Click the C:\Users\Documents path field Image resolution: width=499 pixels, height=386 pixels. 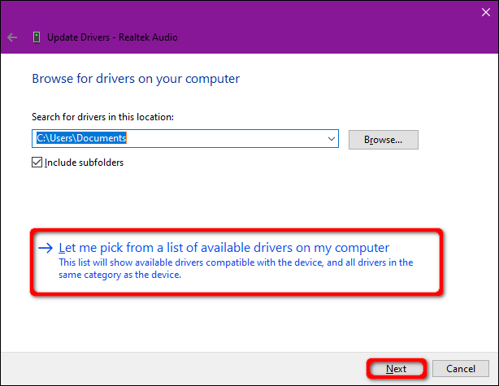click(185, 138)
